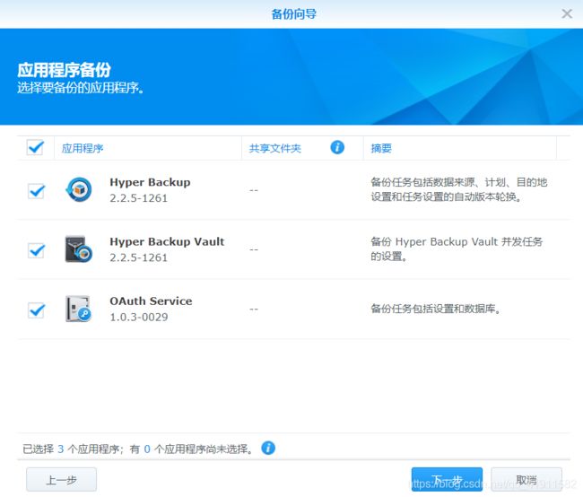Image resolution: width=583 pixels, height=497 pixels.
Task: Click the 选择要备份的应用程序 subtitle
Action: pos(81,88)
